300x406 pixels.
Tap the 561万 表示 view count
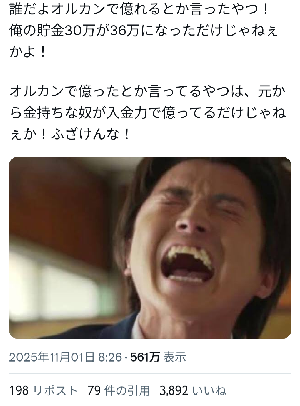[x=158, y=357]
